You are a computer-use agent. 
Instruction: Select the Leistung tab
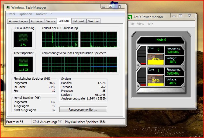pos(64,21)
